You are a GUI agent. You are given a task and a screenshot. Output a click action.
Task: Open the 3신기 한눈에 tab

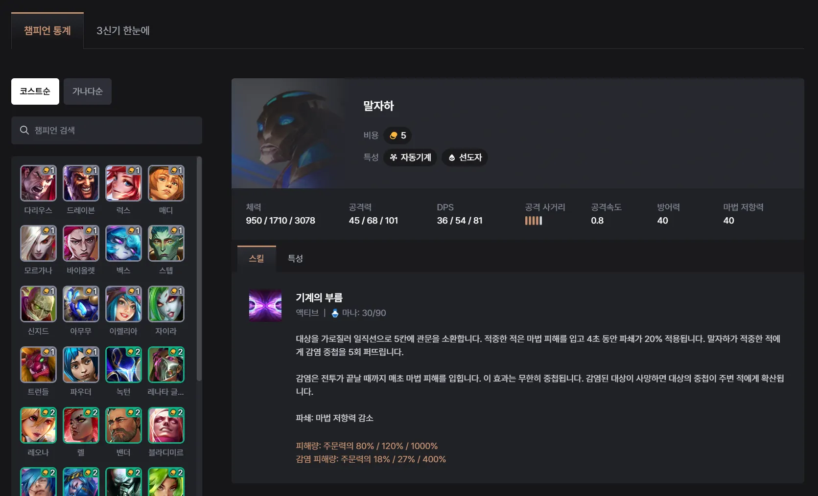tap(123, 30)
